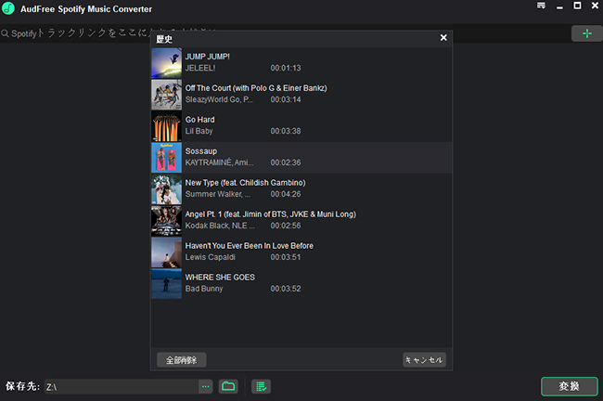Select Haven't You Ever Been In Love Before
603x401 pixels.
click(250, 246)
